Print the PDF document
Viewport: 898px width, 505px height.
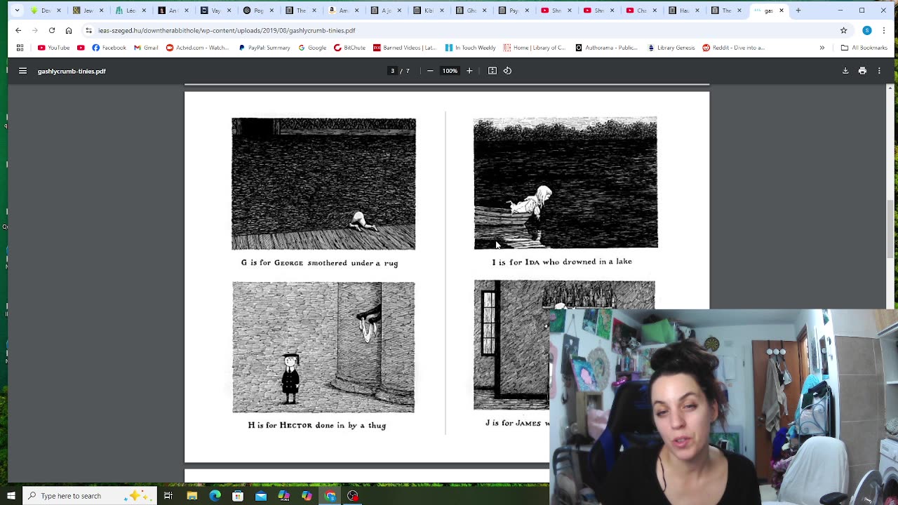[862, 71]
